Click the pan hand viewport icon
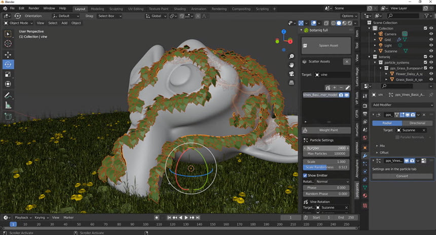This screenshot has height=235, width=436. click(x=292, y=65)
